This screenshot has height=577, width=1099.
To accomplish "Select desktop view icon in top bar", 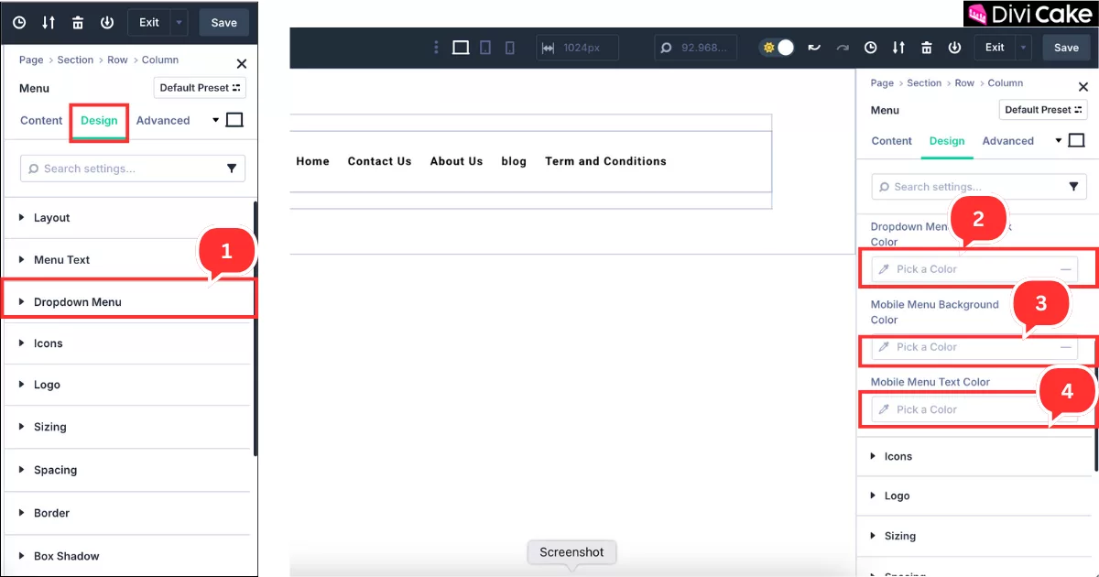I will pos(461,48).
